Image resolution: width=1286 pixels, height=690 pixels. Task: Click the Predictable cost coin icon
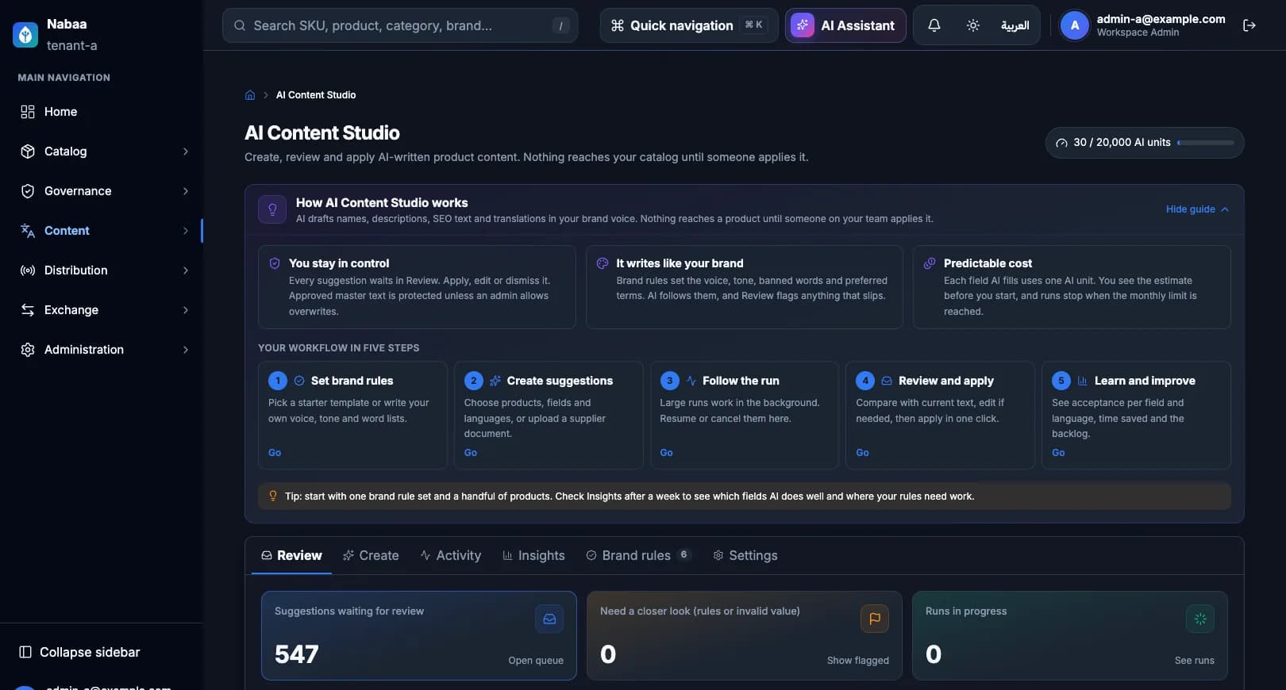tap(930, 263)
